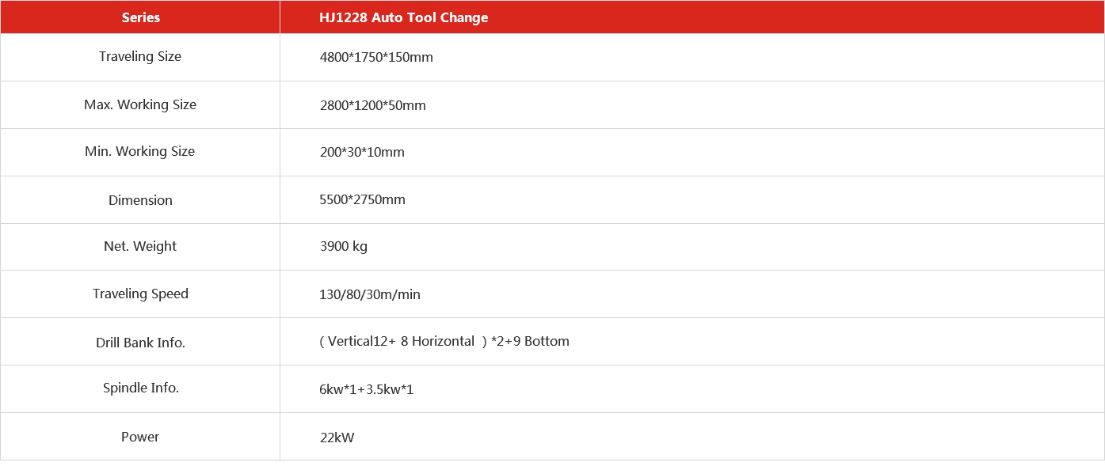
Task: Select the Spindle Info. row label
Action: pos(140,388)
